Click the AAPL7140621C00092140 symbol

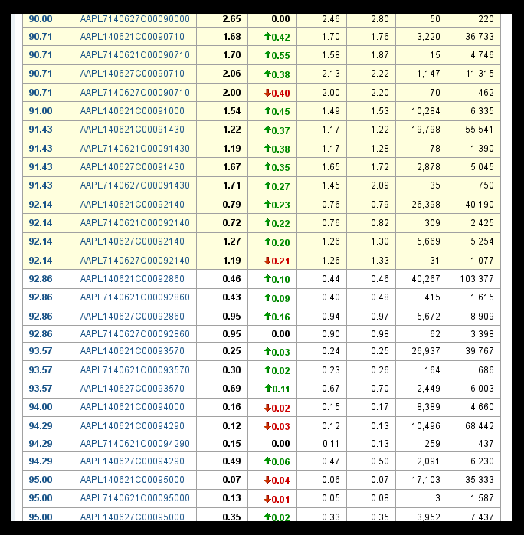[x=135, y=223]
